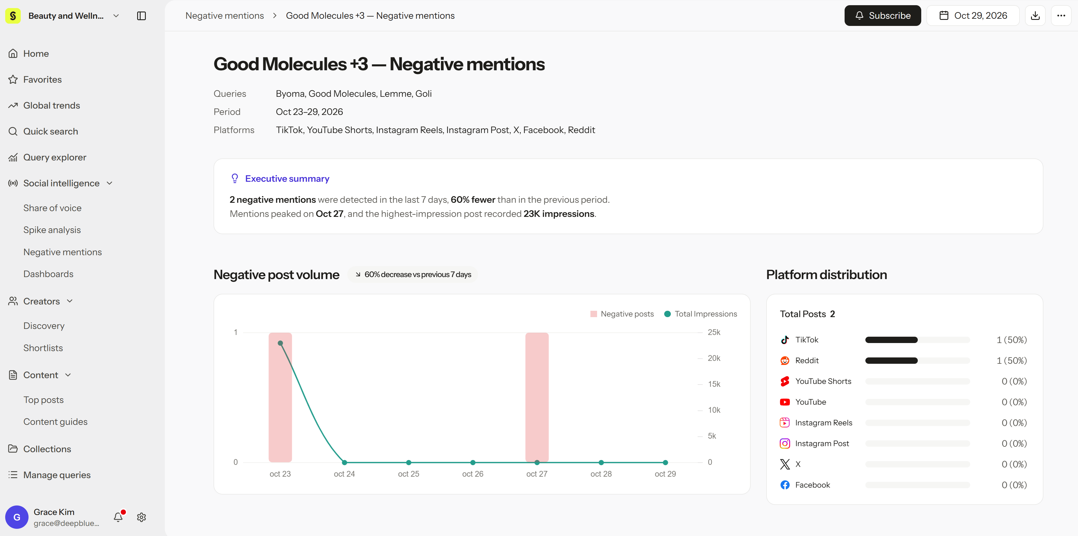Click the Facebook platform icon

785,485
